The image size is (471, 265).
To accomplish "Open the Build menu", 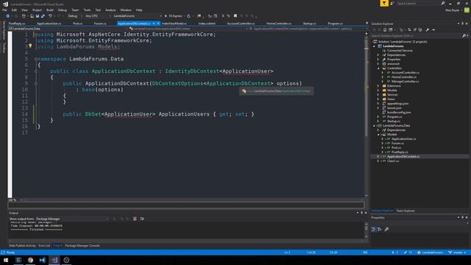I will pyautogui.click(x=50, y=10).
